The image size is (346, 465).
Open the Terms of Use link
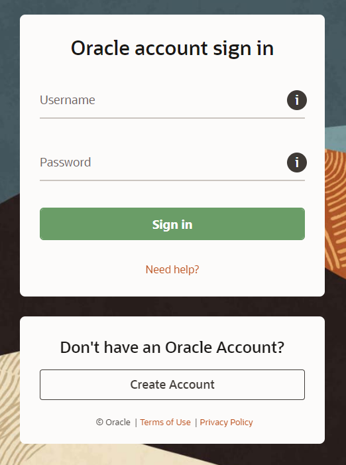coord(165,423)
